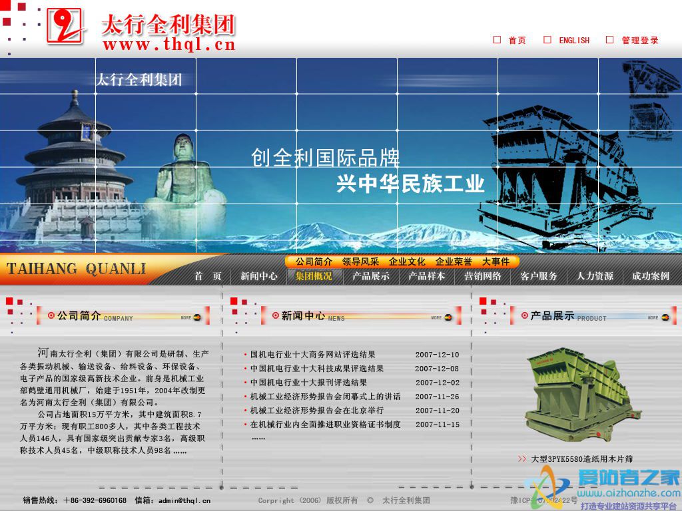The width and height of the screenshot is (682, 511).
Task: Open the 管理登录 admin login link
Action: pyautogui.click(x=640, y=41)
